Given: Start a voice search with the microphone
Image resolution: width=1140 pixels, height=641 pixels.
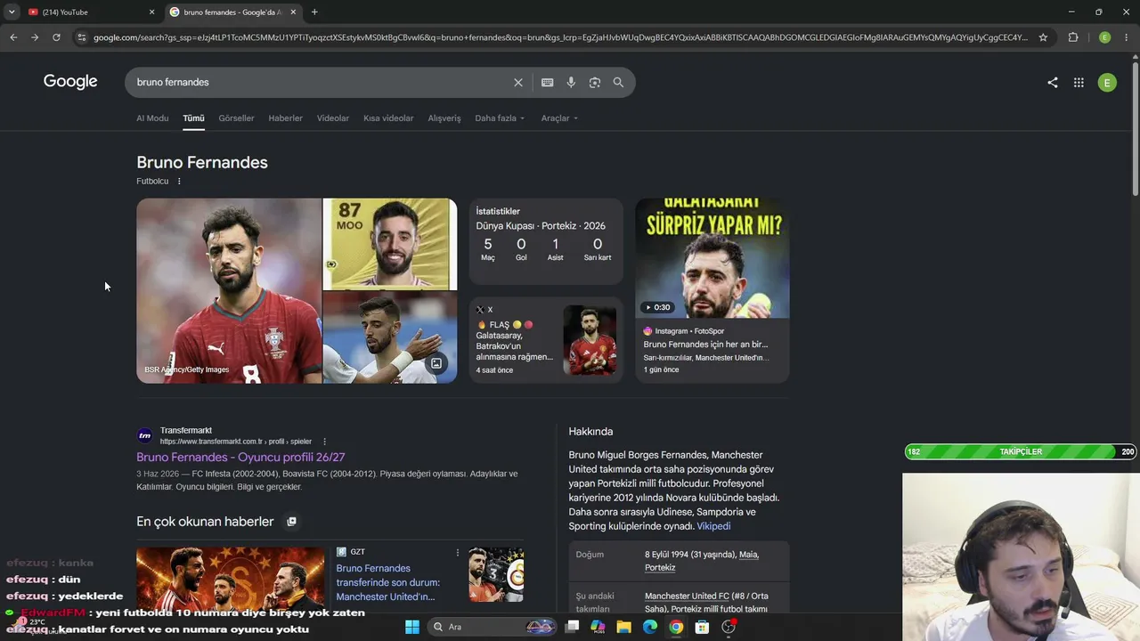Looking at the screenshot, I should click(x=571, y=82).
